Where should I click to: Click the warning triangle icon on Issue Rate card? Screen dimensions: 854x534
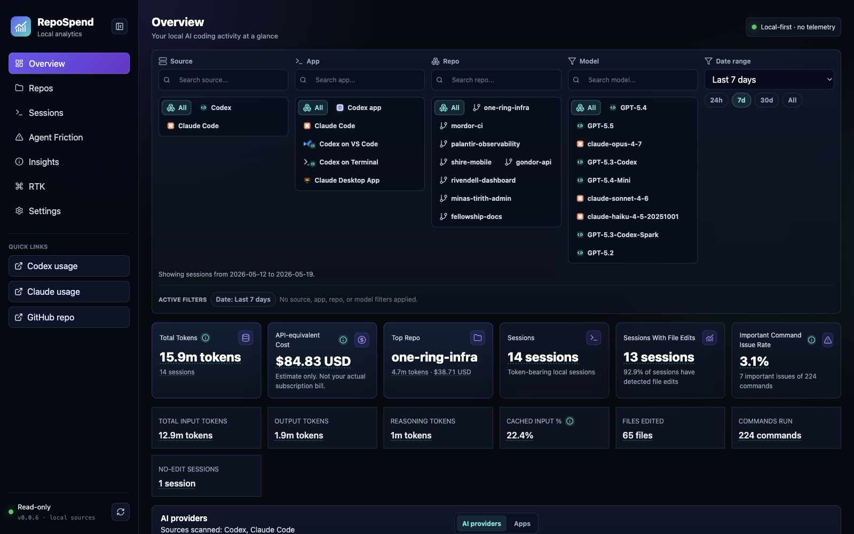(828, 340)
